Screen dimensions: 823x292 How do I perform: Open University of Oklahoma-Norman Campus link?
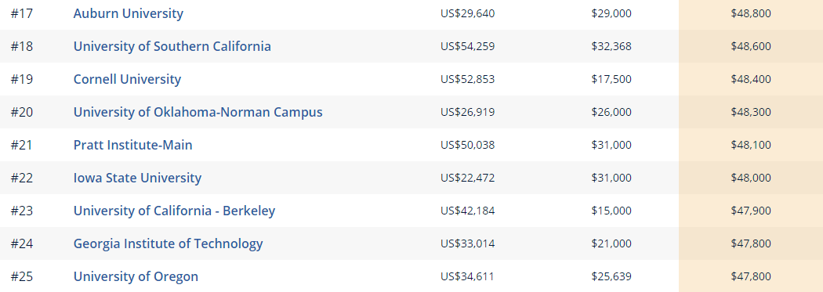[x=198, y=112]
